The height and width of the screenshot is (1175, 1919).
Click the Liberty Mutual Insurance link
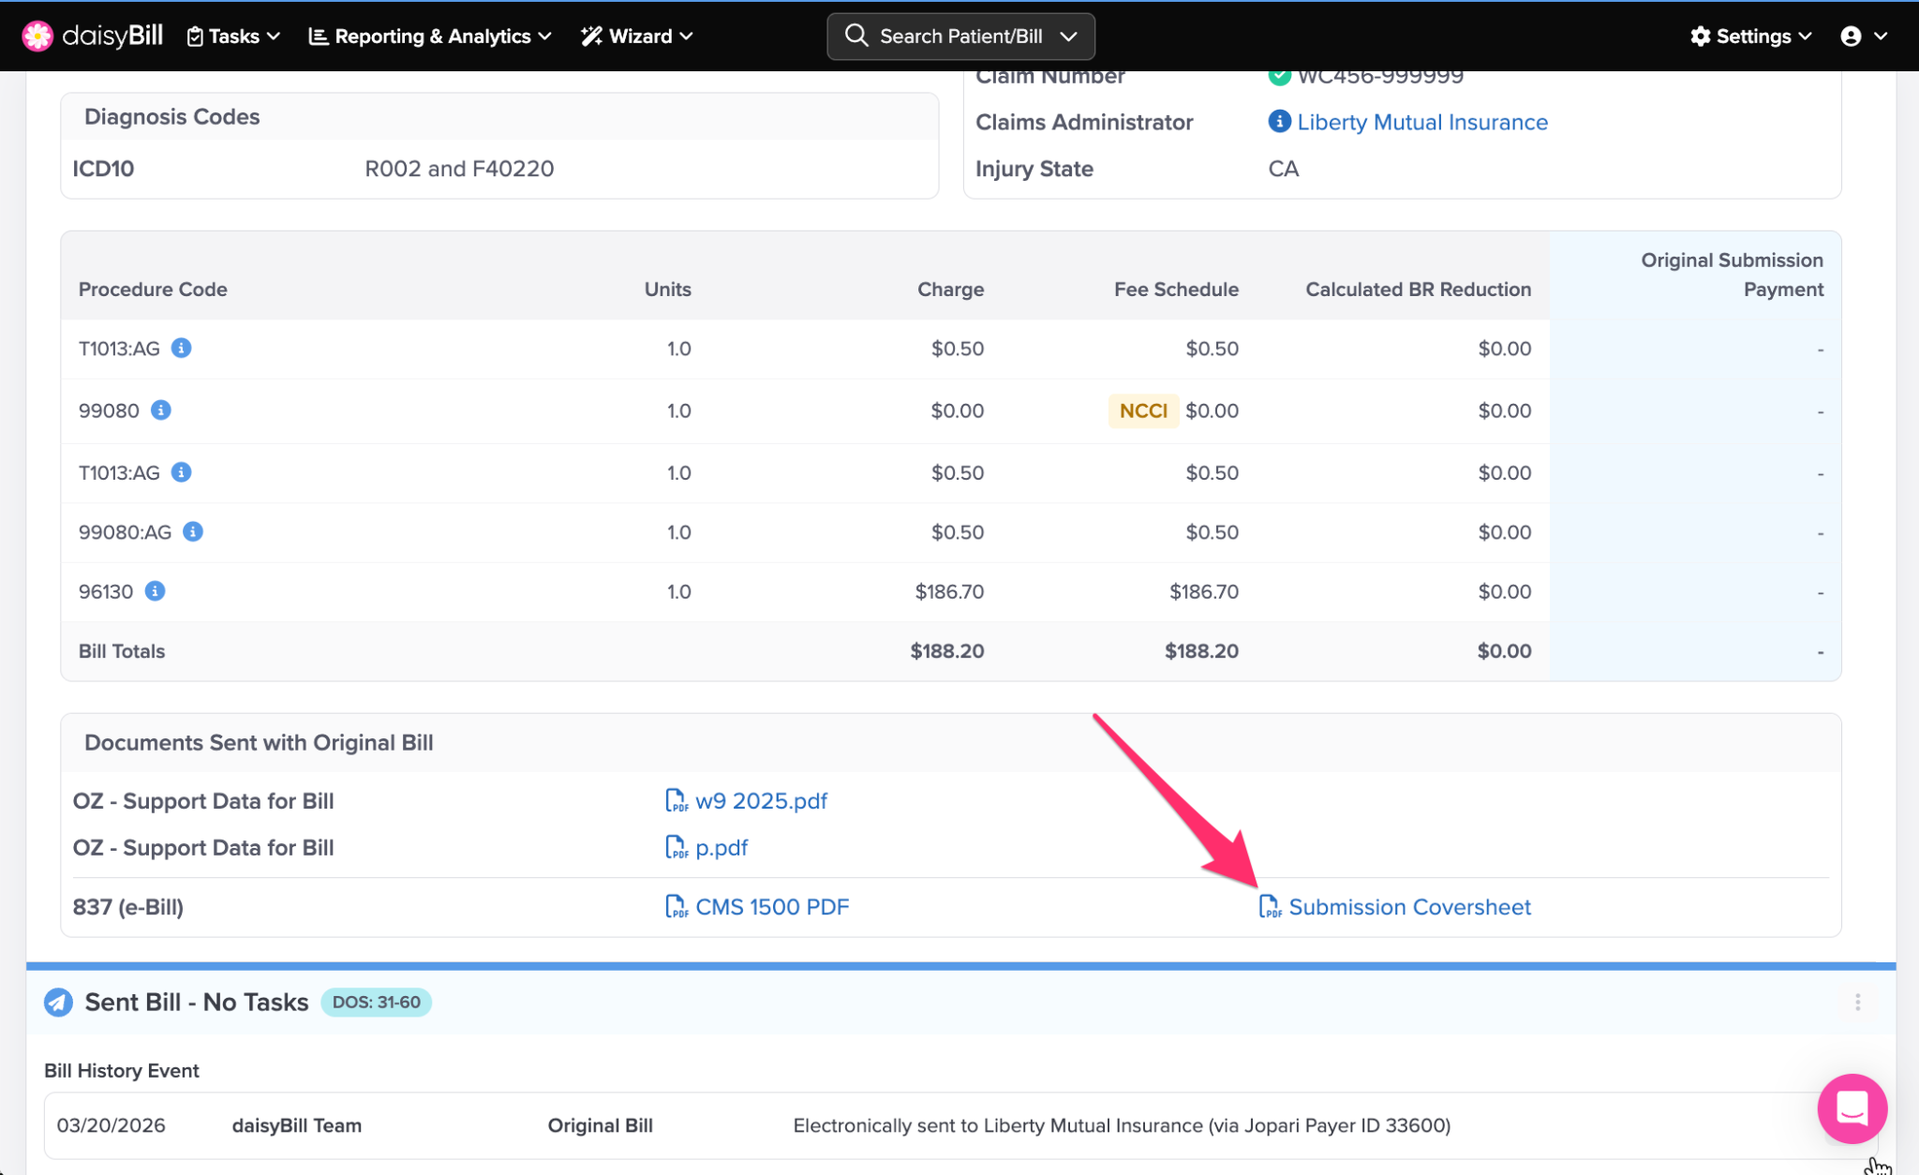tap(1421, 122)
